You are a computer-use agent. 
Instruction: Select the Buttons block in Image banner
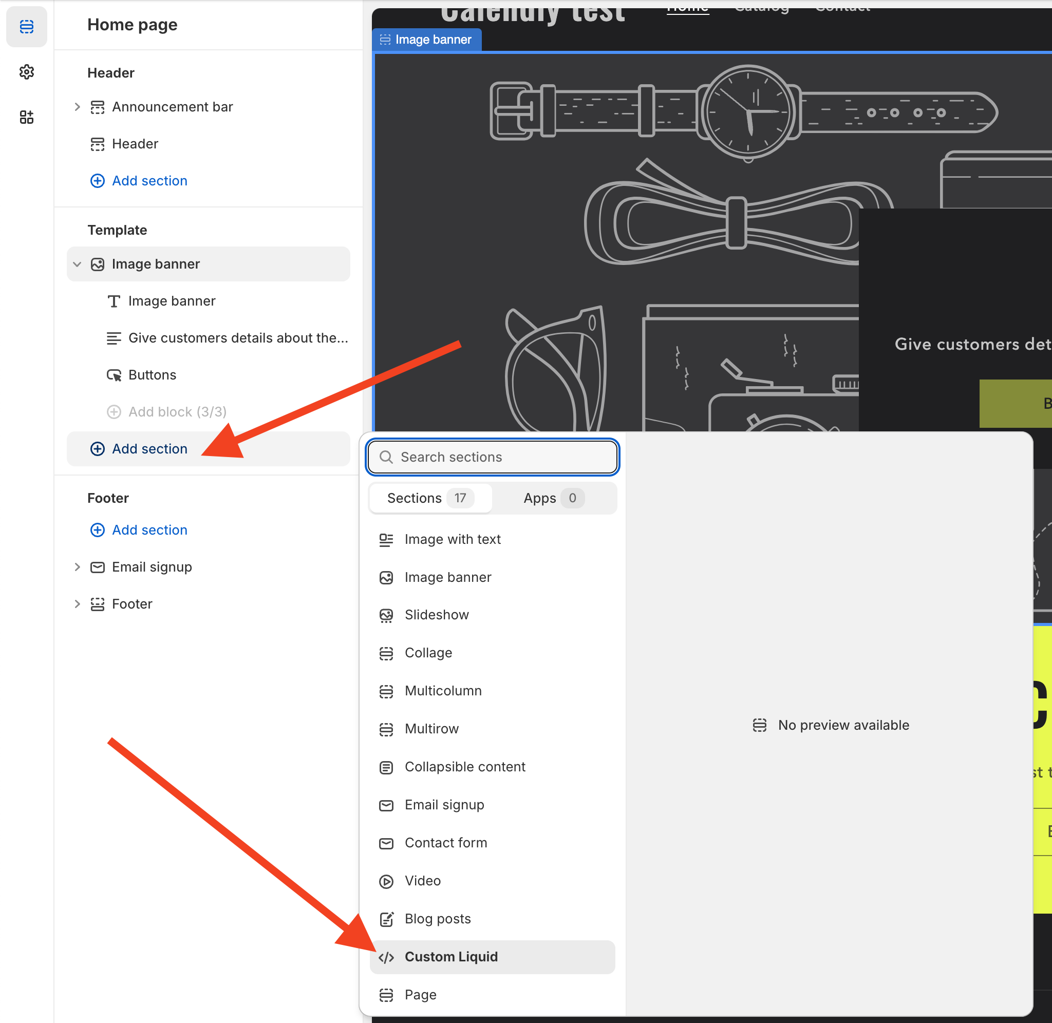(152, 375)
